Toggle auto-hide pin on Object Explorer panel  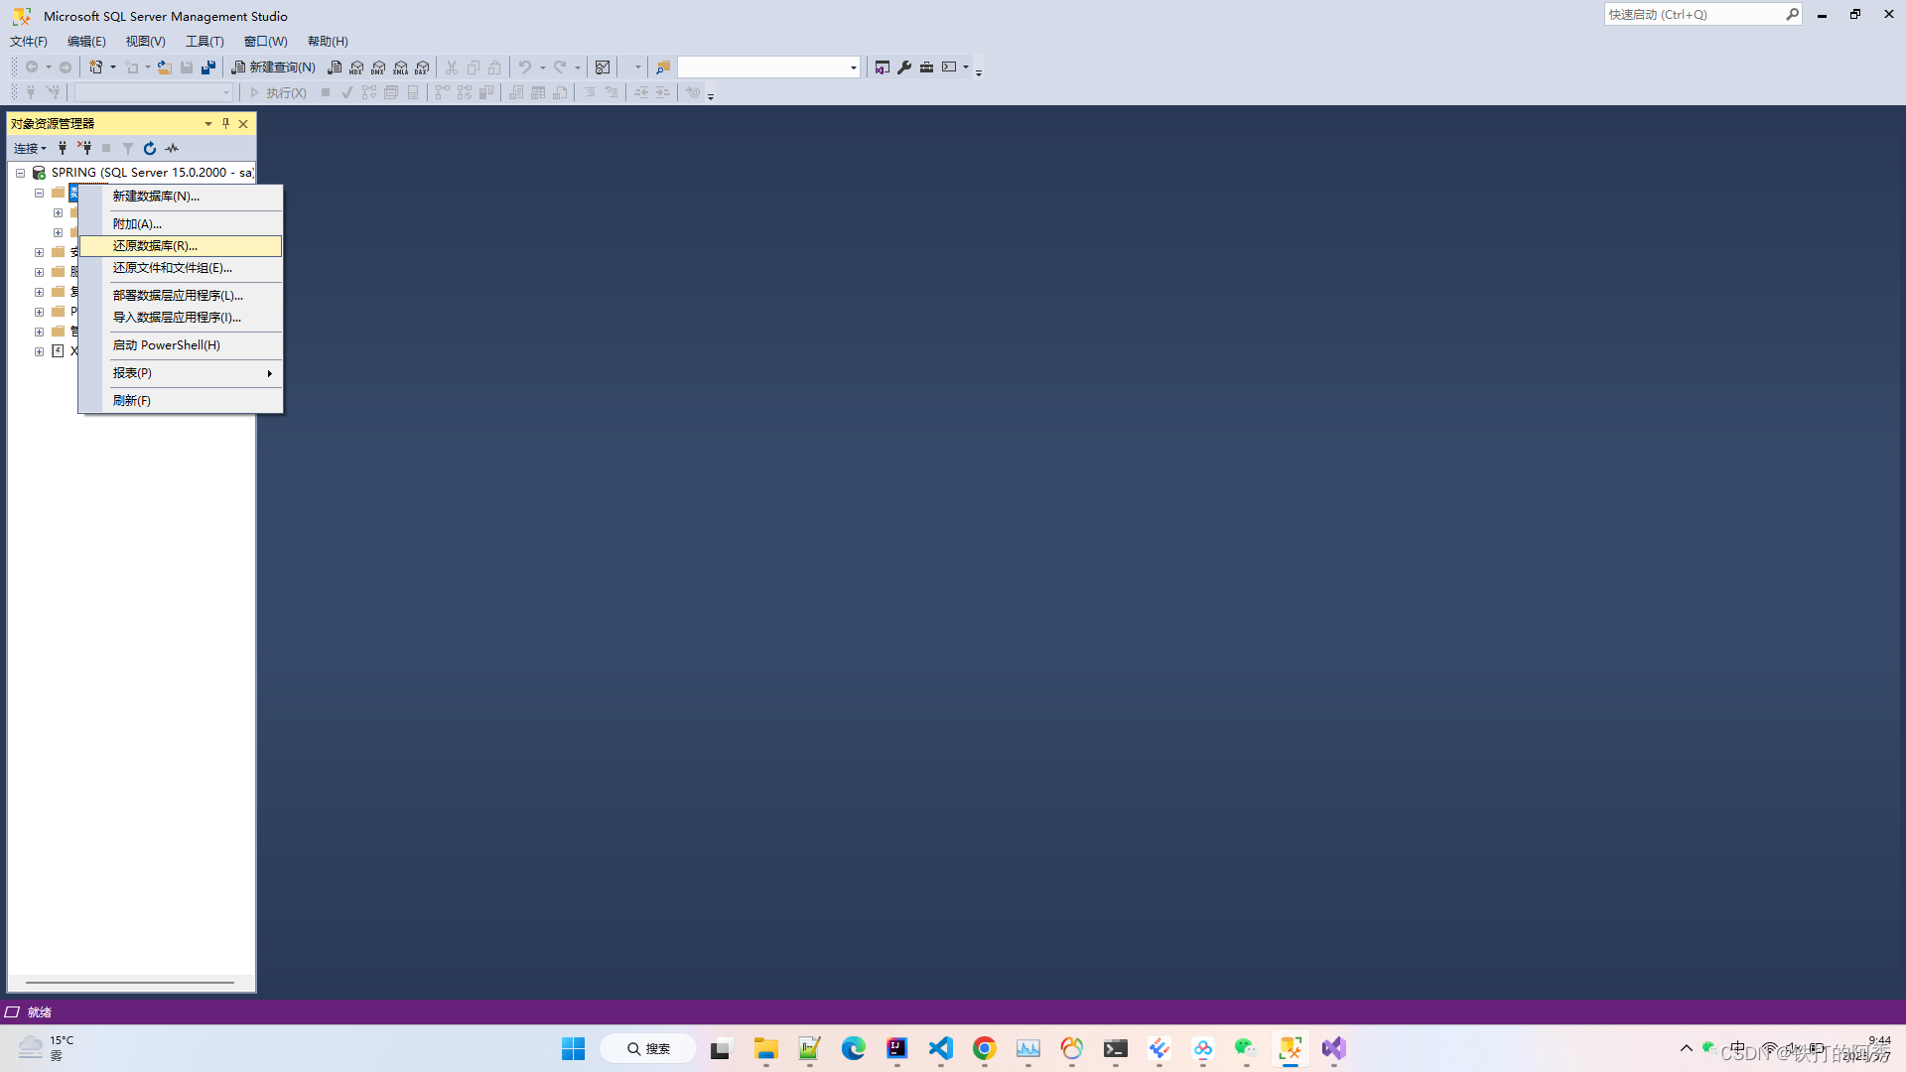tap(225, 123)
